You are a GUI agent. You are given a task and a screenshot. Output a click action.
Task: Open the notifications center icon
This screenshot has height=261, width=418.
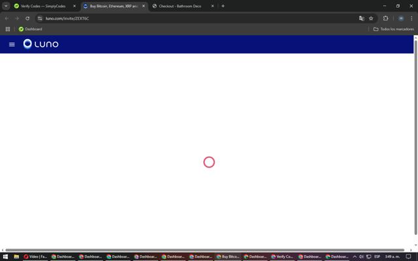click(x=408, y=256)
